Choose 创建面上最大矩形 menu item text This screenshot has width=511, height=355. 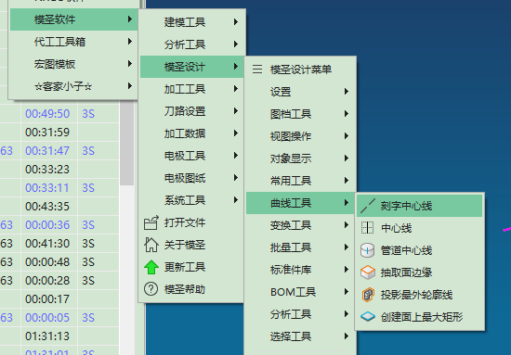pyautogui.click(x=422, y=317)
